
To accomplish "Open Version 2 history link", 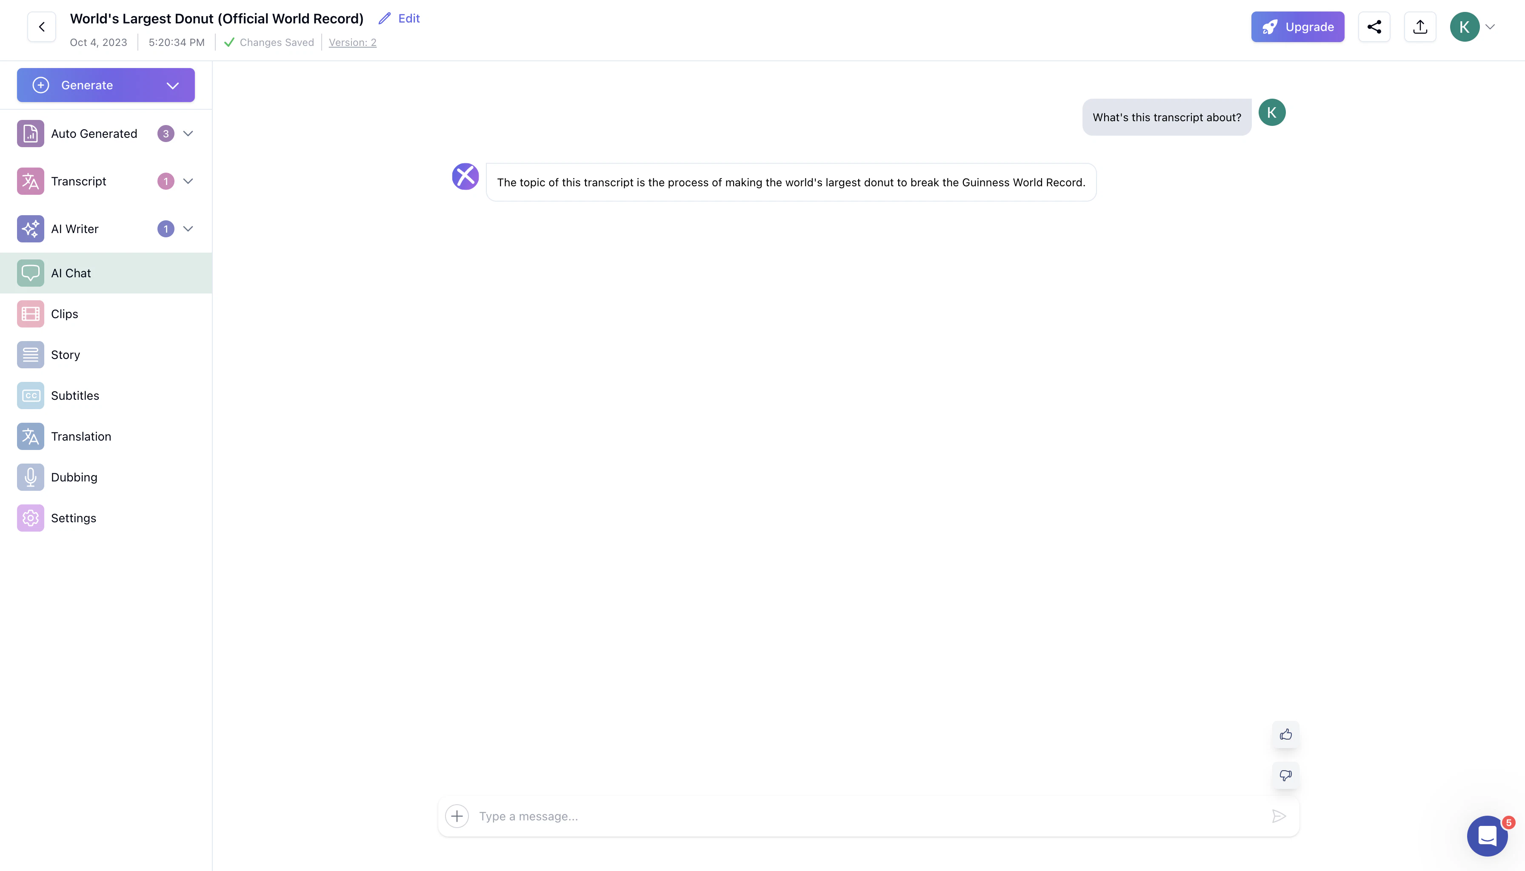I will 352,42.
